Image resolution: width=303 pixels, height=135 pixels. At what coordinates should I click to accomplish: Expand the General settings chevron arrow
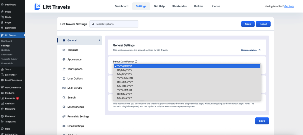[x=99, y=40]
